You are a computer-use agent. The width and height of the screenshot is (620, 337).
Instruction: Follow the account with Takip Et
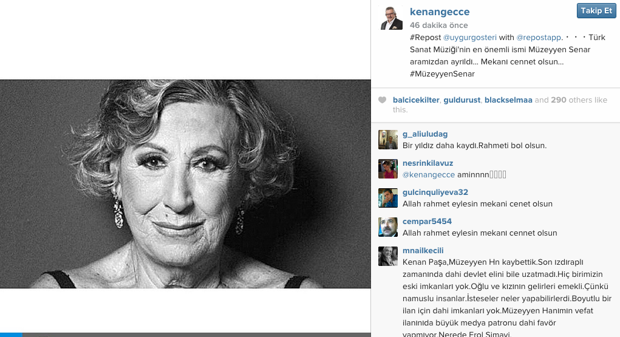pos(596,11)
